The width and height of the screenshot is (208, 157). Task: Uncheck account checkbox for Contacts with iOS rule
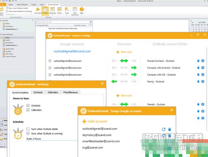[x=50, y=75]
